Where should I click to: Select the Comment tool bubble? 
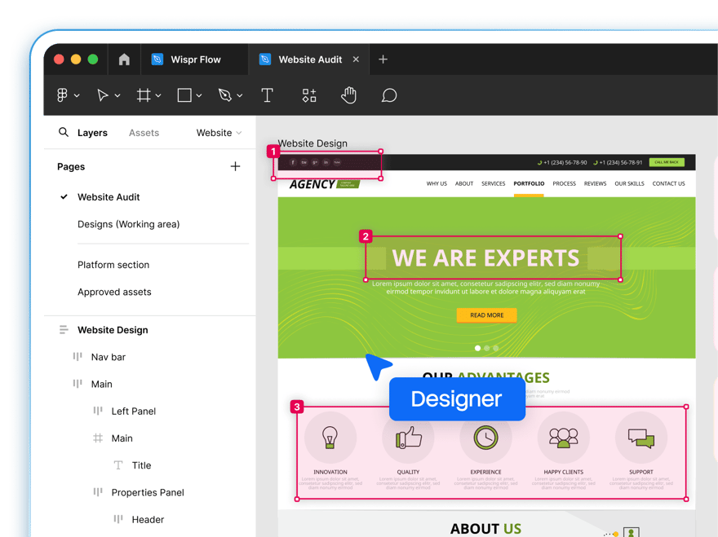coord(388,95)
